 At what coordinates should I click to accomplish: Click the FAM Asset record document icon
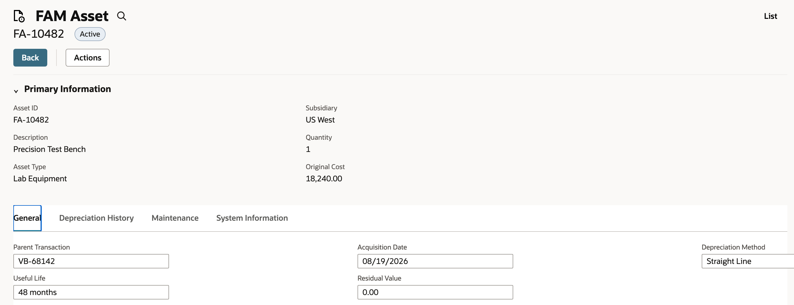click(x=19, y=16)
